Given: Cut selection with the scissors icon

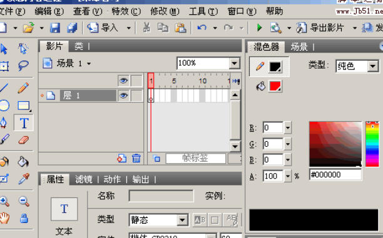Looking at the screenshot, I should coord(146,28).
